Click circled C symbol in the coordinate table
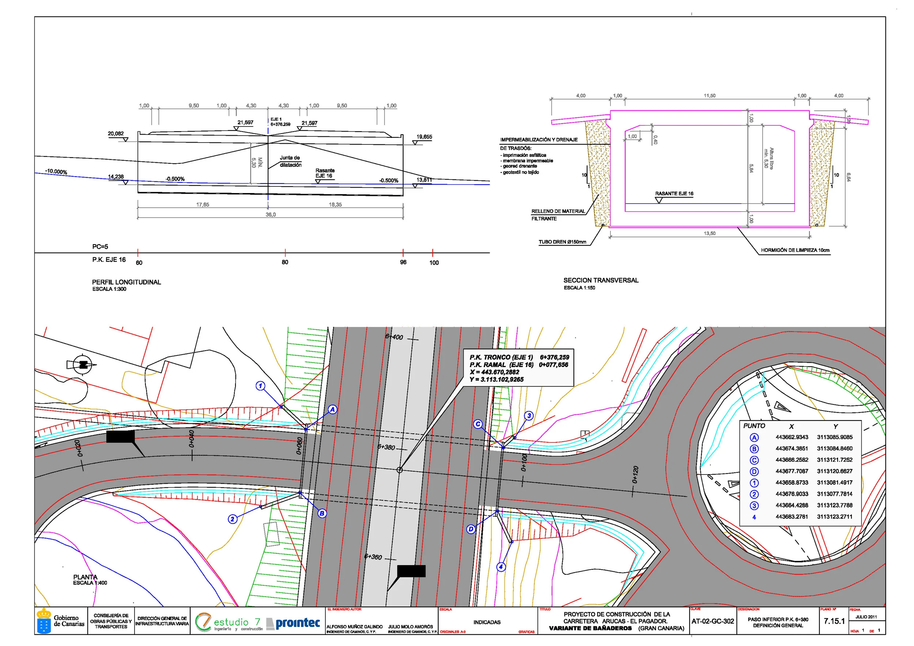Viewport: 914px width, 646px height. (x=754, y=460)
